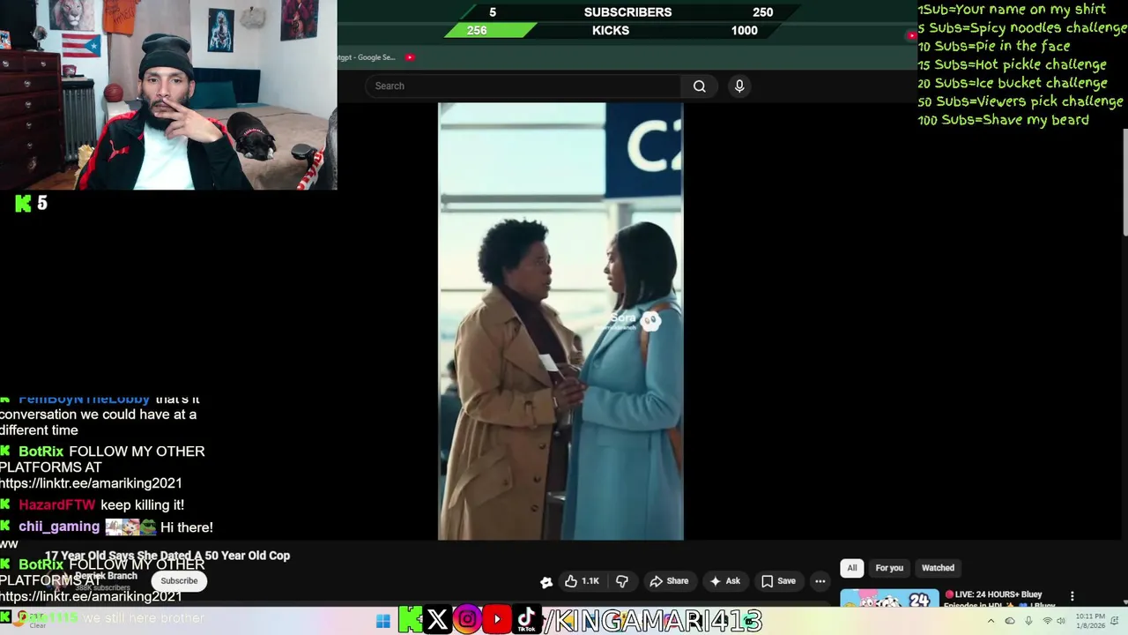Screen dimensions: 1128x635
Task: Open the Bluey 24 hours thumbnail
Action: point(889,599)
